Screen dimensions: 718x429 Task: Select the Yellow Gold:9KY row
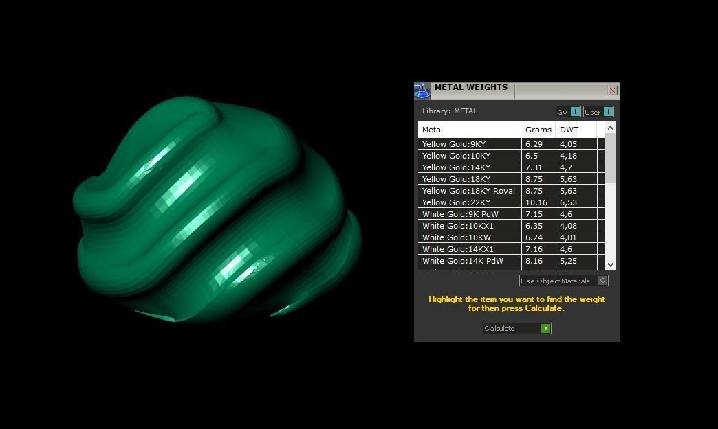point(511,144)
